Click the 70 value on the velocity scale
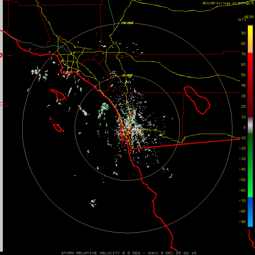This screenshot has width=255, height=255. coord(243,54)
